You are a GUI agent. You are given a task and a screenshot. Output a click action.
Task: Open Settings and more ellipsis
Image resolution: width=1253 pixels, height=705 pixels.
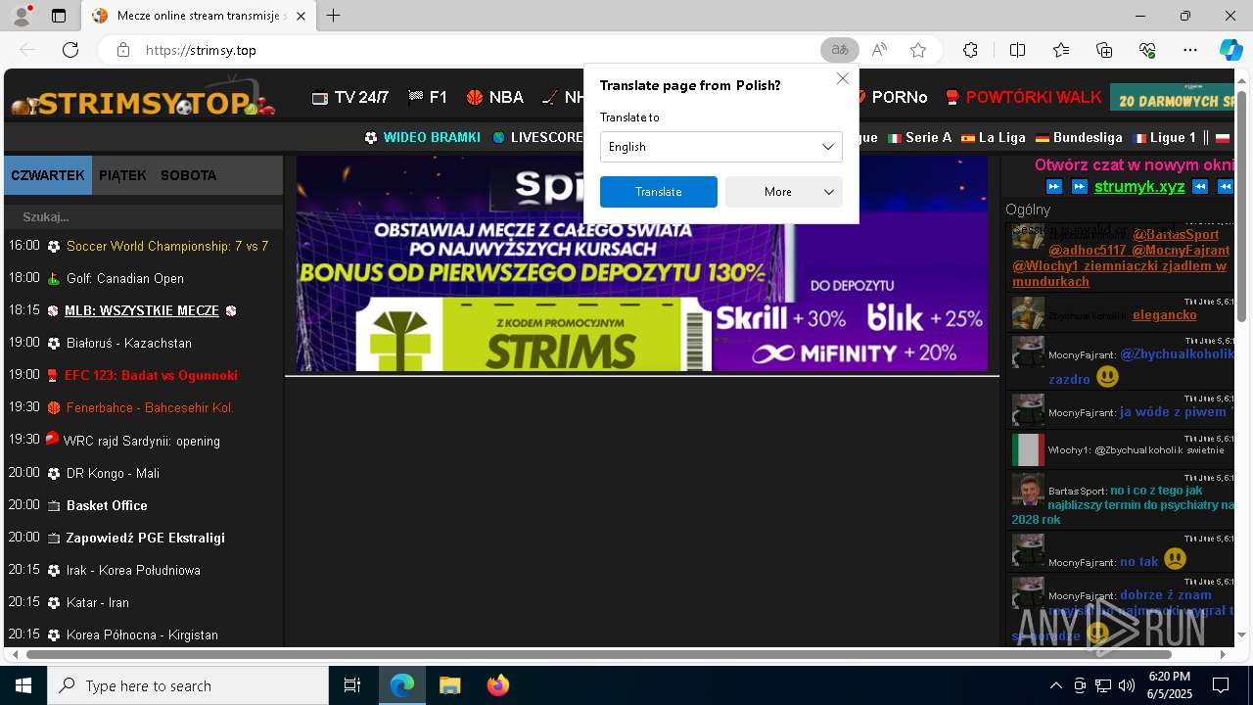(x=1190, y=50)
